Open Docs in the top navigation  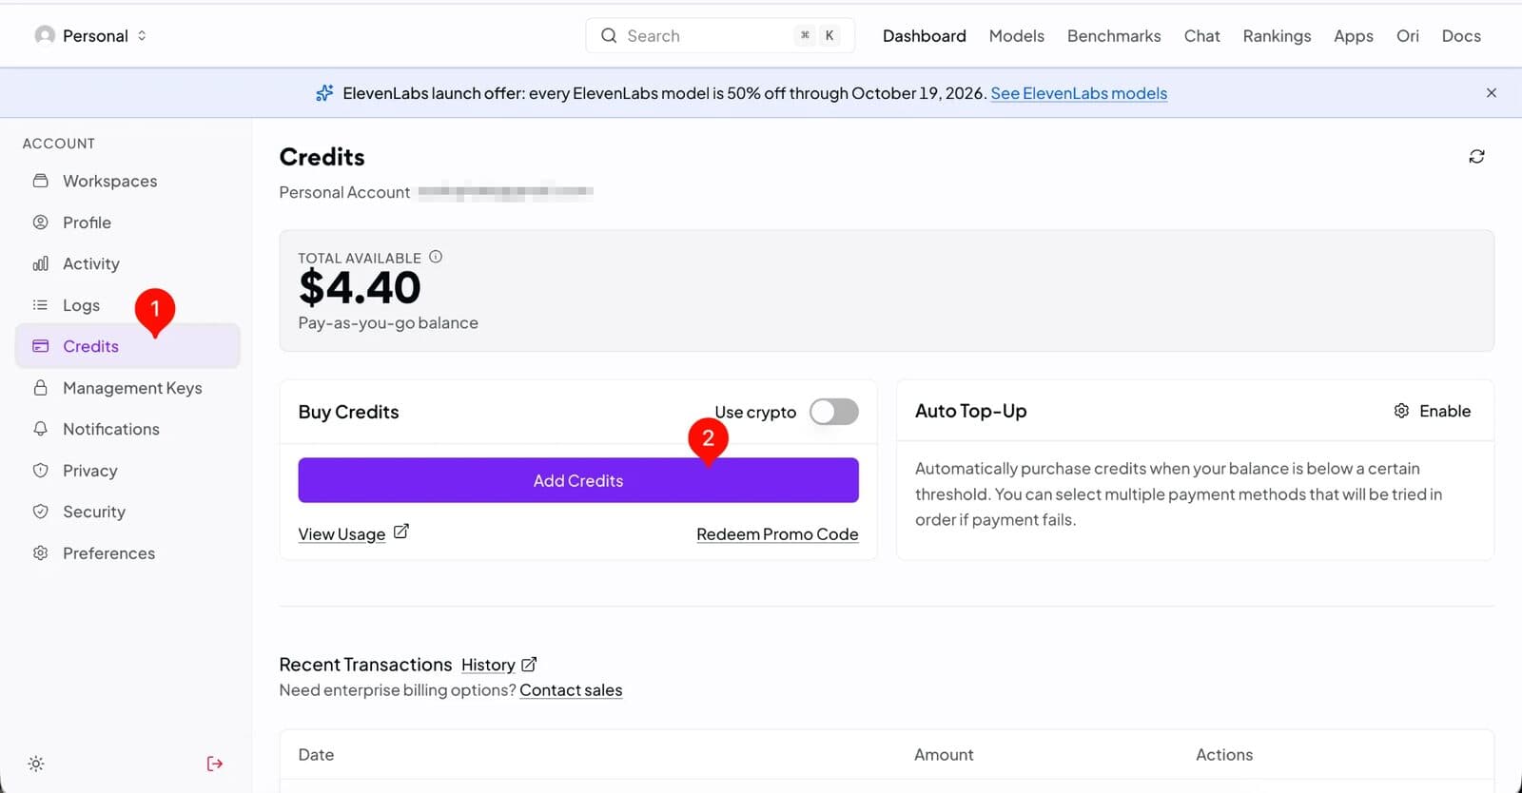click(1461, 36)
